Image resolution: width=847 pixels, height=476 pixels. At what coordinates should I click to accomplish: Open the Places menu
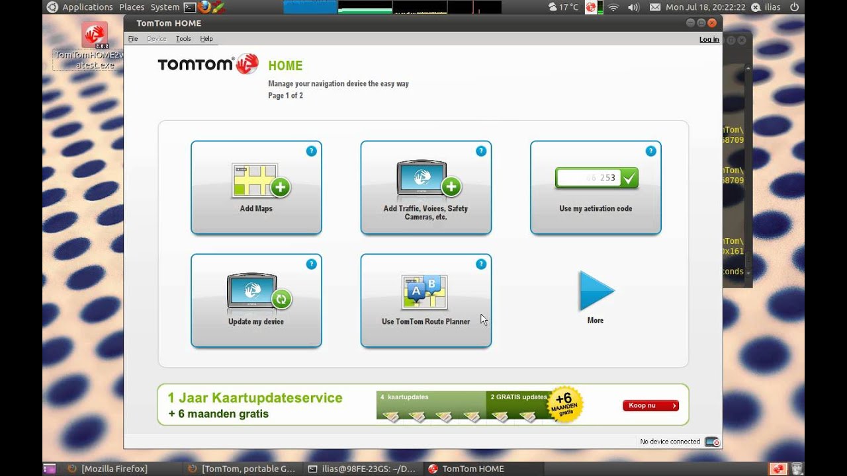coord(132,7)
